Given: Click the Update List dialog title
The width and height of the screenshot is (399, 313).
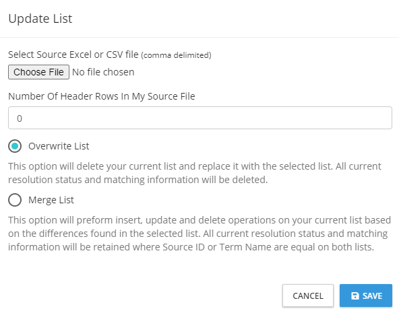Looking at the screenshot, I should (x=40, y=19).
